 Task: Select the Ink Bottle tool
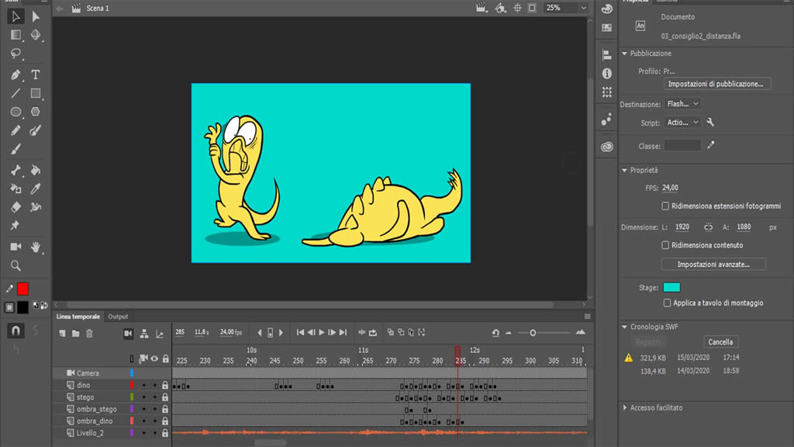(x=16, y=189)
